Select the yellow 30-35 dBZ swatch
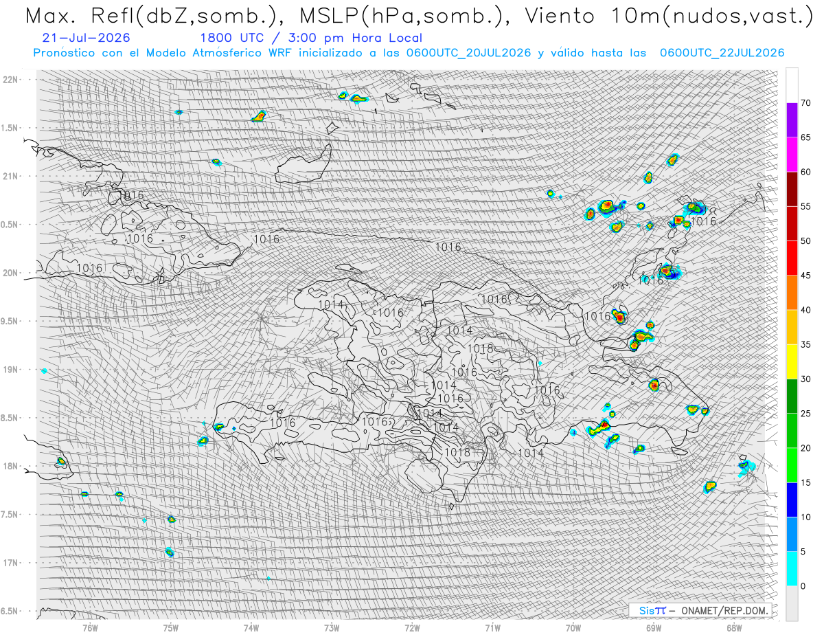824x637 pixels. pyautogui.click(x=792, y=361)
